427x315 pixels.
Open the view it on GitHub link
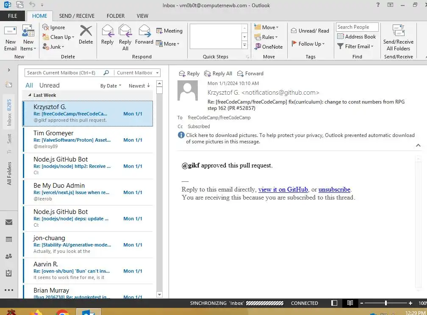[283, 189]
